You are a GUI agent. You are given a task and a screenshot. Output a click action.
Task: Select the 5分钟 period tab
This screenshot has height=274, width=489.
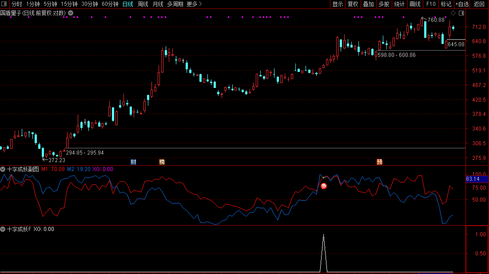tap(51, 4)
